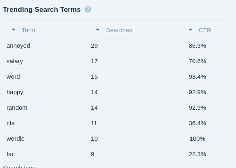This screenshot has width=236, height=168.
Task: Select the 'cfa' term entry
Action: (11, 123)
